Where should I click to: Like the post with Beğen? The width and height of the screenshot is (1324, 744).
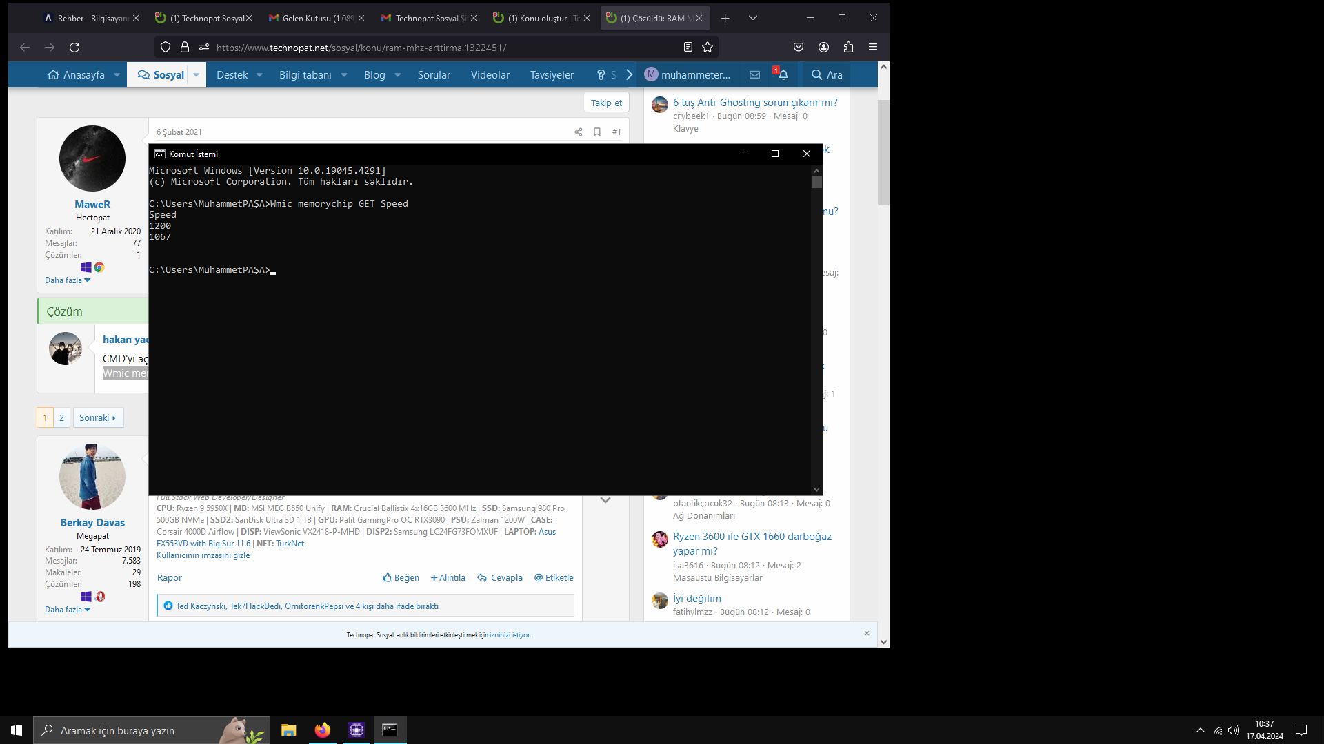401,578
